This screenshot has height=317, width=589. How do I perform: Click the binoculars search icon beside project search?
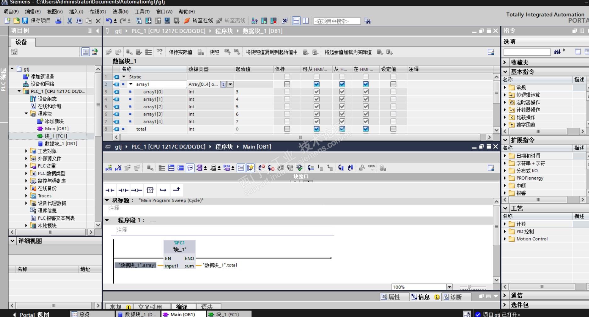(x=367, y=21)
